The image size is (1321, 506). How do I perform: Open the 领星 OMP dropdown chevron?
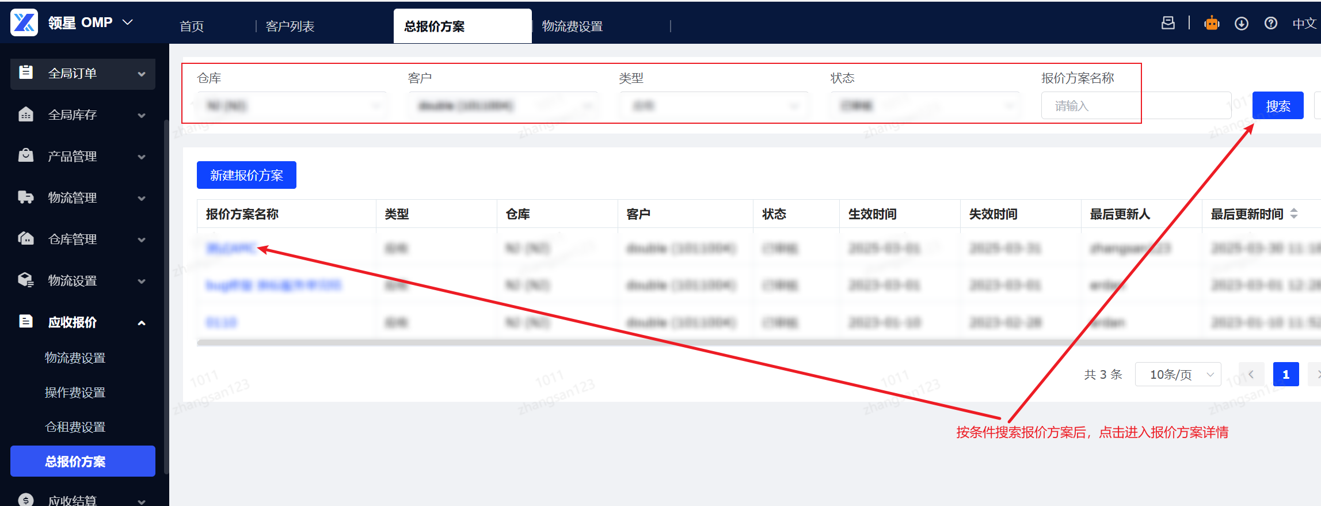pos(128,22)
